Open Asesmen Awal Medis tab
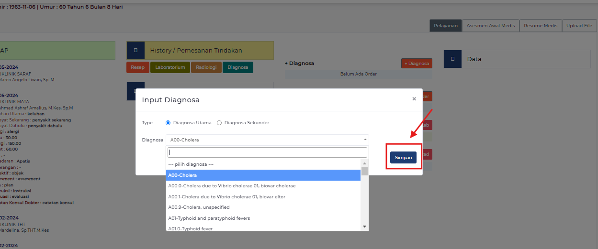The image size is (598, 249). click(490, 26)
